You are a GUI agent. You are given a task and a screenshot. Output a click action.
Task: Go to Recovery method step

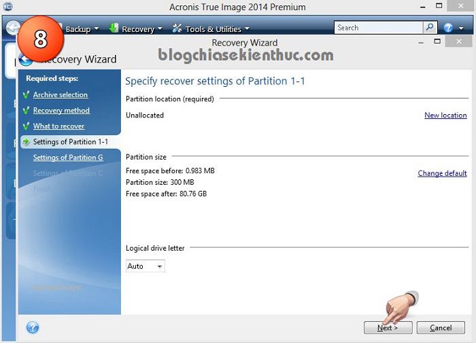(x=61, y=110)
